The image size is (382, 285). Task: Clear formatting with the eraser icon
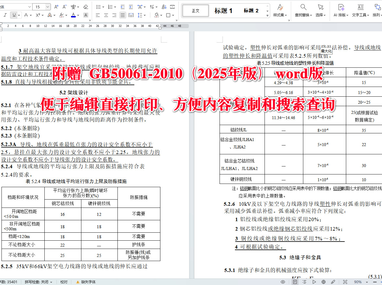click(86, 7)
